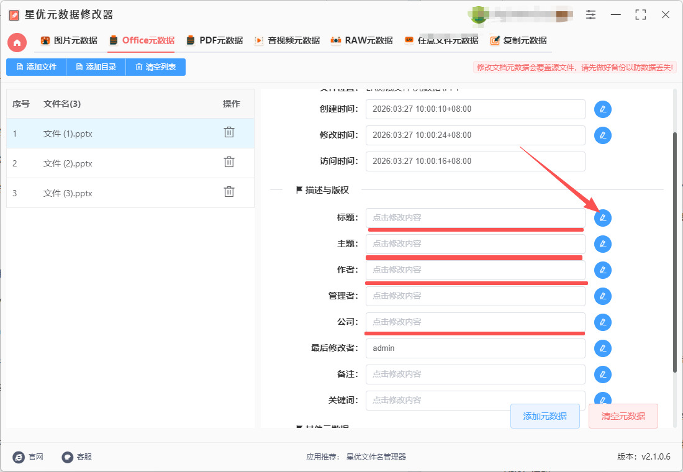Click the 创建时间 value field

(475, 109)
